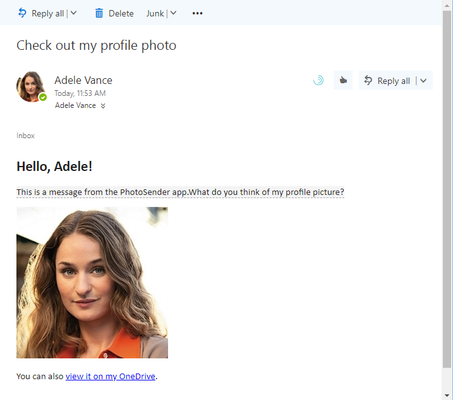The image size is (453, 400).
Task: Click the Reply all button in the message header
Action: (387, 81)
